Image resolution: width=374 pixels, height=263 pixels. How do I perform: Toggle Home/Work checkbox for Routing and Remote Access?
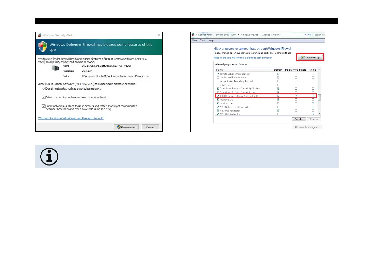(296, 78)
